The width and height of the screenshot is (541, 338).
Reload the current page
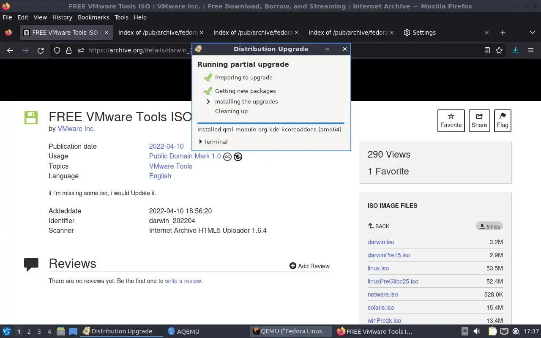[41, 50]
